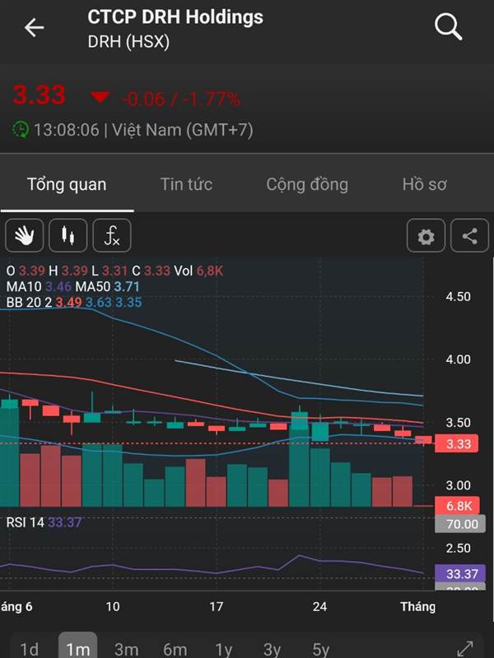Tap the clock icon beside time
Viewport: 494px width, 658px height.
point(21,130)
